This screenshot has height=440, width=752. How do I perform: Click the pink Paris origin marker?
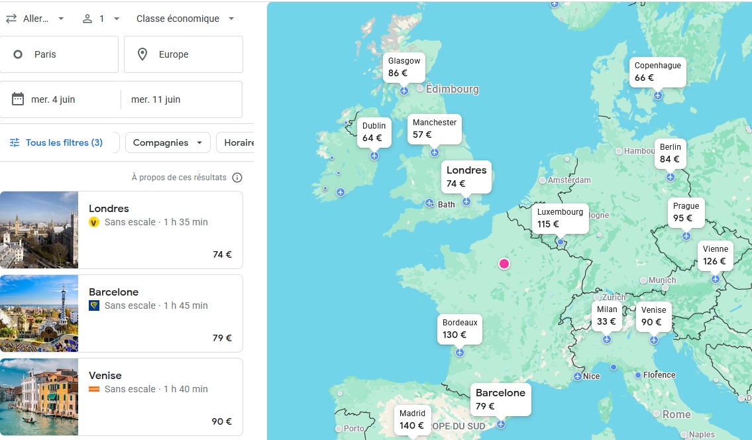[504, 264]
